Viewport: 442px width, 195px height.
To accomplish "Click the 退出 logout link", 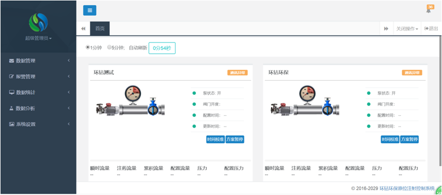I will pos(431,29).
